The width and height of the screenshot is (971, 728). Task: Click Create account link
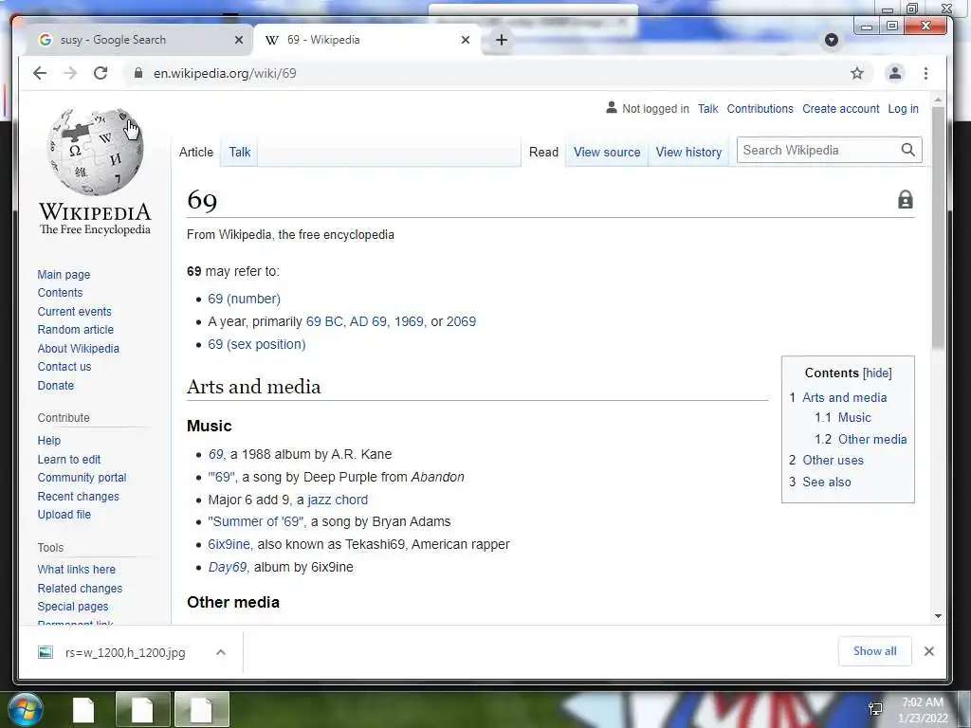[x=840, y=108]
